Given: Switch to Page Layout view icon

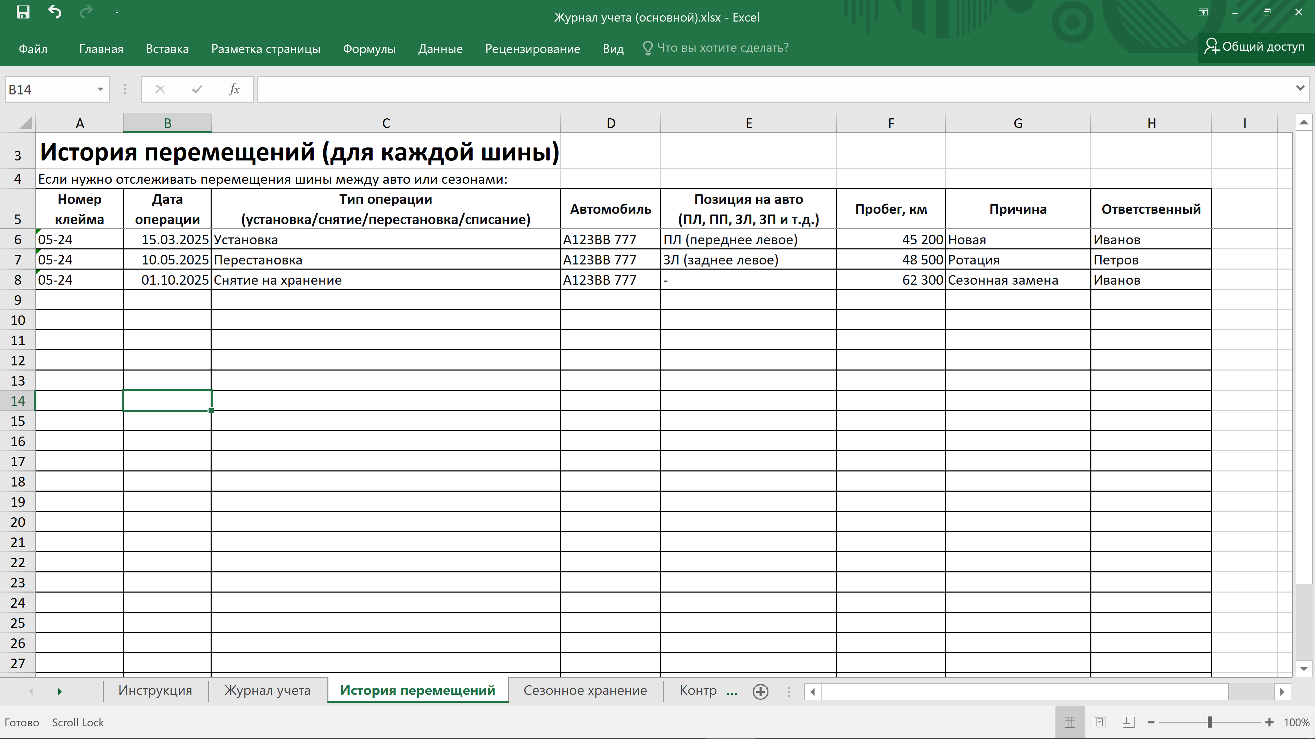Looking at the screenshot, I should coord(1099,722).
